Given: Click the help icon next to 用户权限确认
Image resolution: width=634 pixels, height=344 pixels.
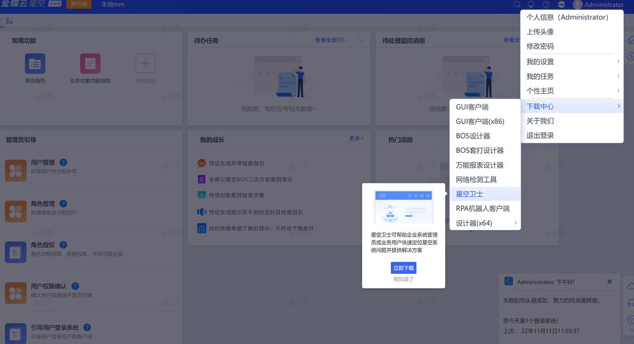Looking at the screenshot, I should pos(75,286).
